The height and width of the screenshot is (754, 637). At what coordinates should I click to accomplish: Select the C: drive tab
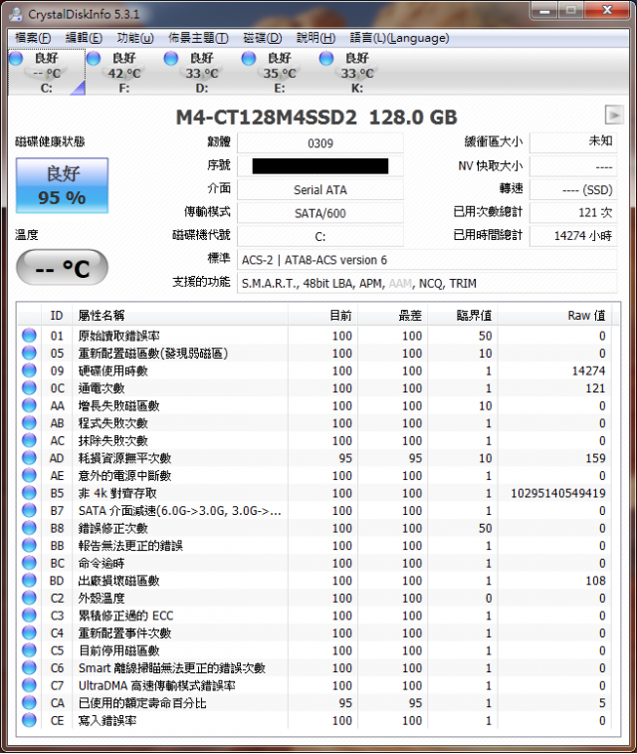point(47,72)
